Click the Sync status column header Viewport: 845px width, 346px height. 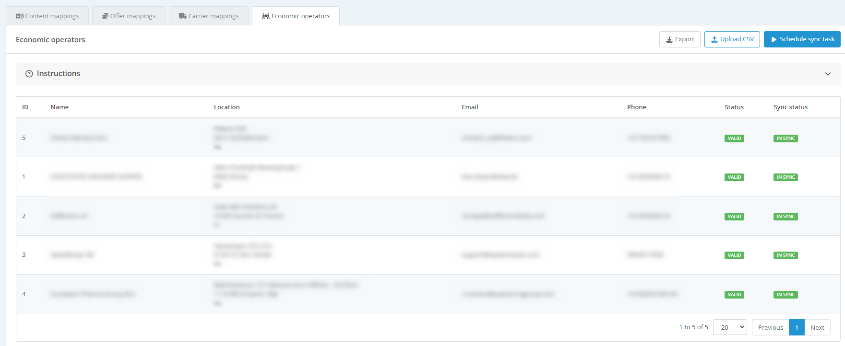pyautogui.click(x=790, y=107)
